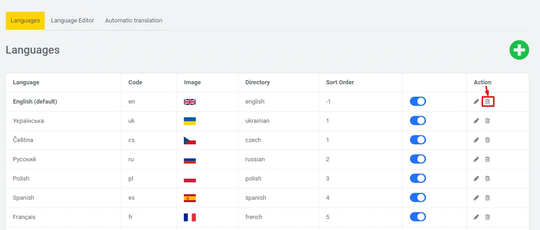Edit the Українська language row
The height and width of the screenshot is (230, 540).
coord(476,121)
